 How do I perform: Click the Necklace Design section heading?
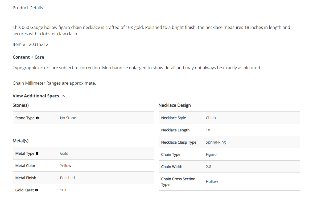[x=175, y=105]
